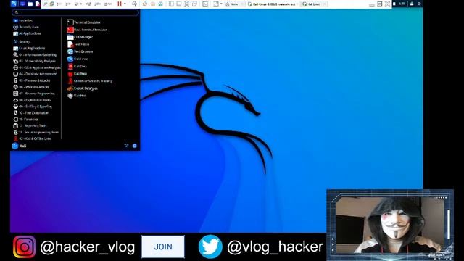
Task: Open Kali Bugs shortcut
Action: [77, 74]
